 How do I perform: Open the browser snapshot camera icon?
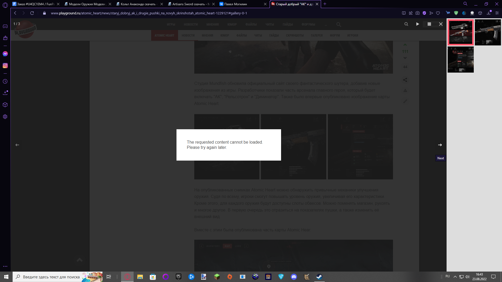pyautogui.click(x=418, y=13)
